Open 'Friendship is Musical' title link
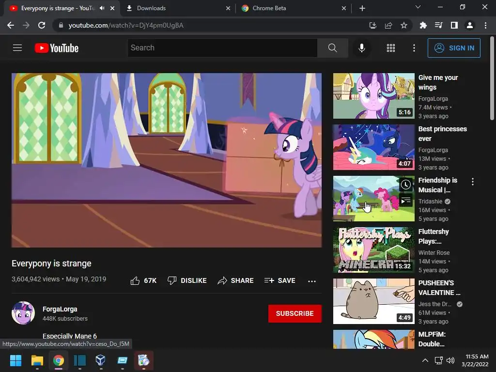This screenshot has width=496, height=372. (438, 185)
